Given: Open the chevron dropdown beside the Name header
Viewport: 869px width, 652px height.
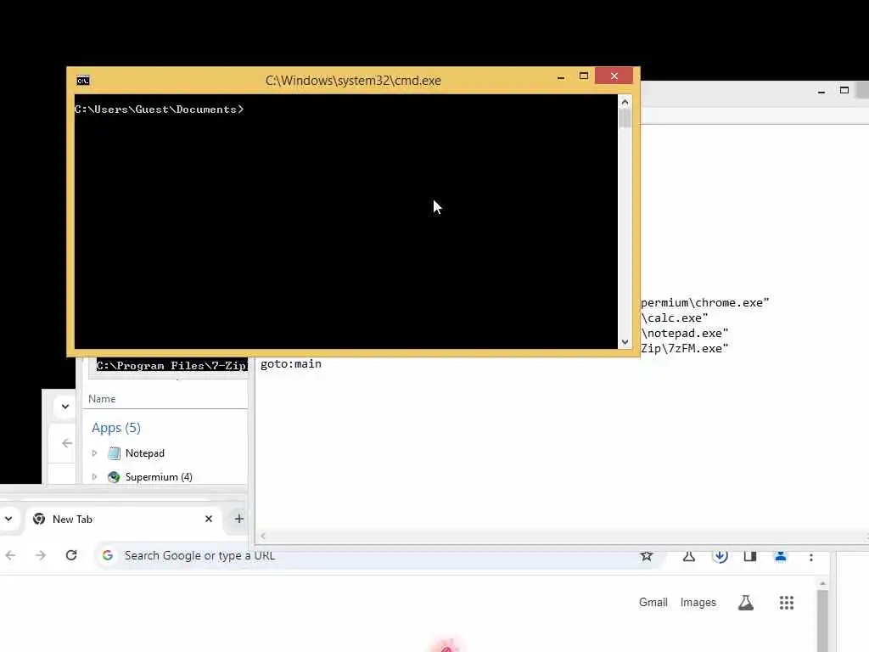Looking at the screenshot, I should coord(65,407).
